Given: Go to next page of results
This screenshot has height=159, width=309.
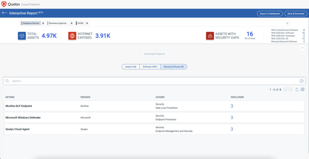Looking at the screenshot, I should point(291,89).
